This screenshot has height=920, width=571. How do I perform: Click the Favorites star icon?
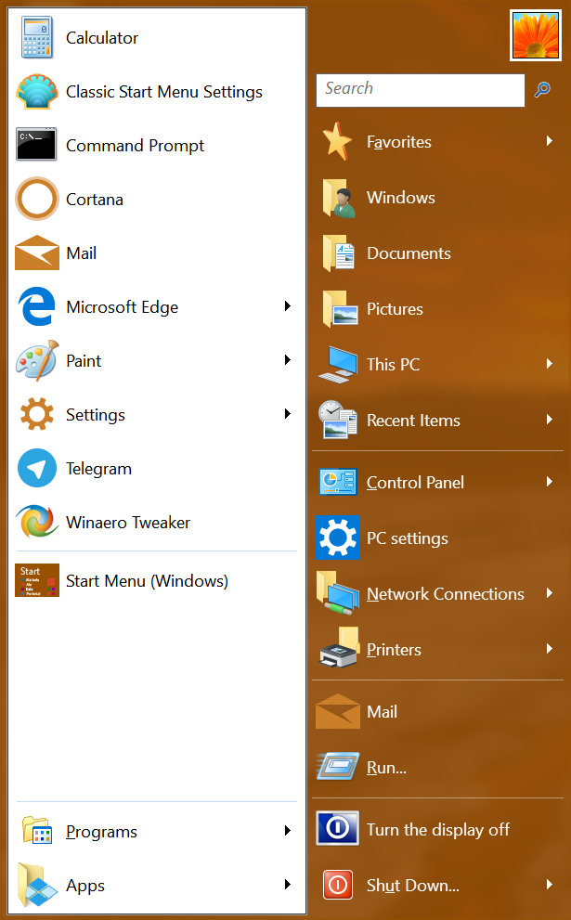[337, 141]
